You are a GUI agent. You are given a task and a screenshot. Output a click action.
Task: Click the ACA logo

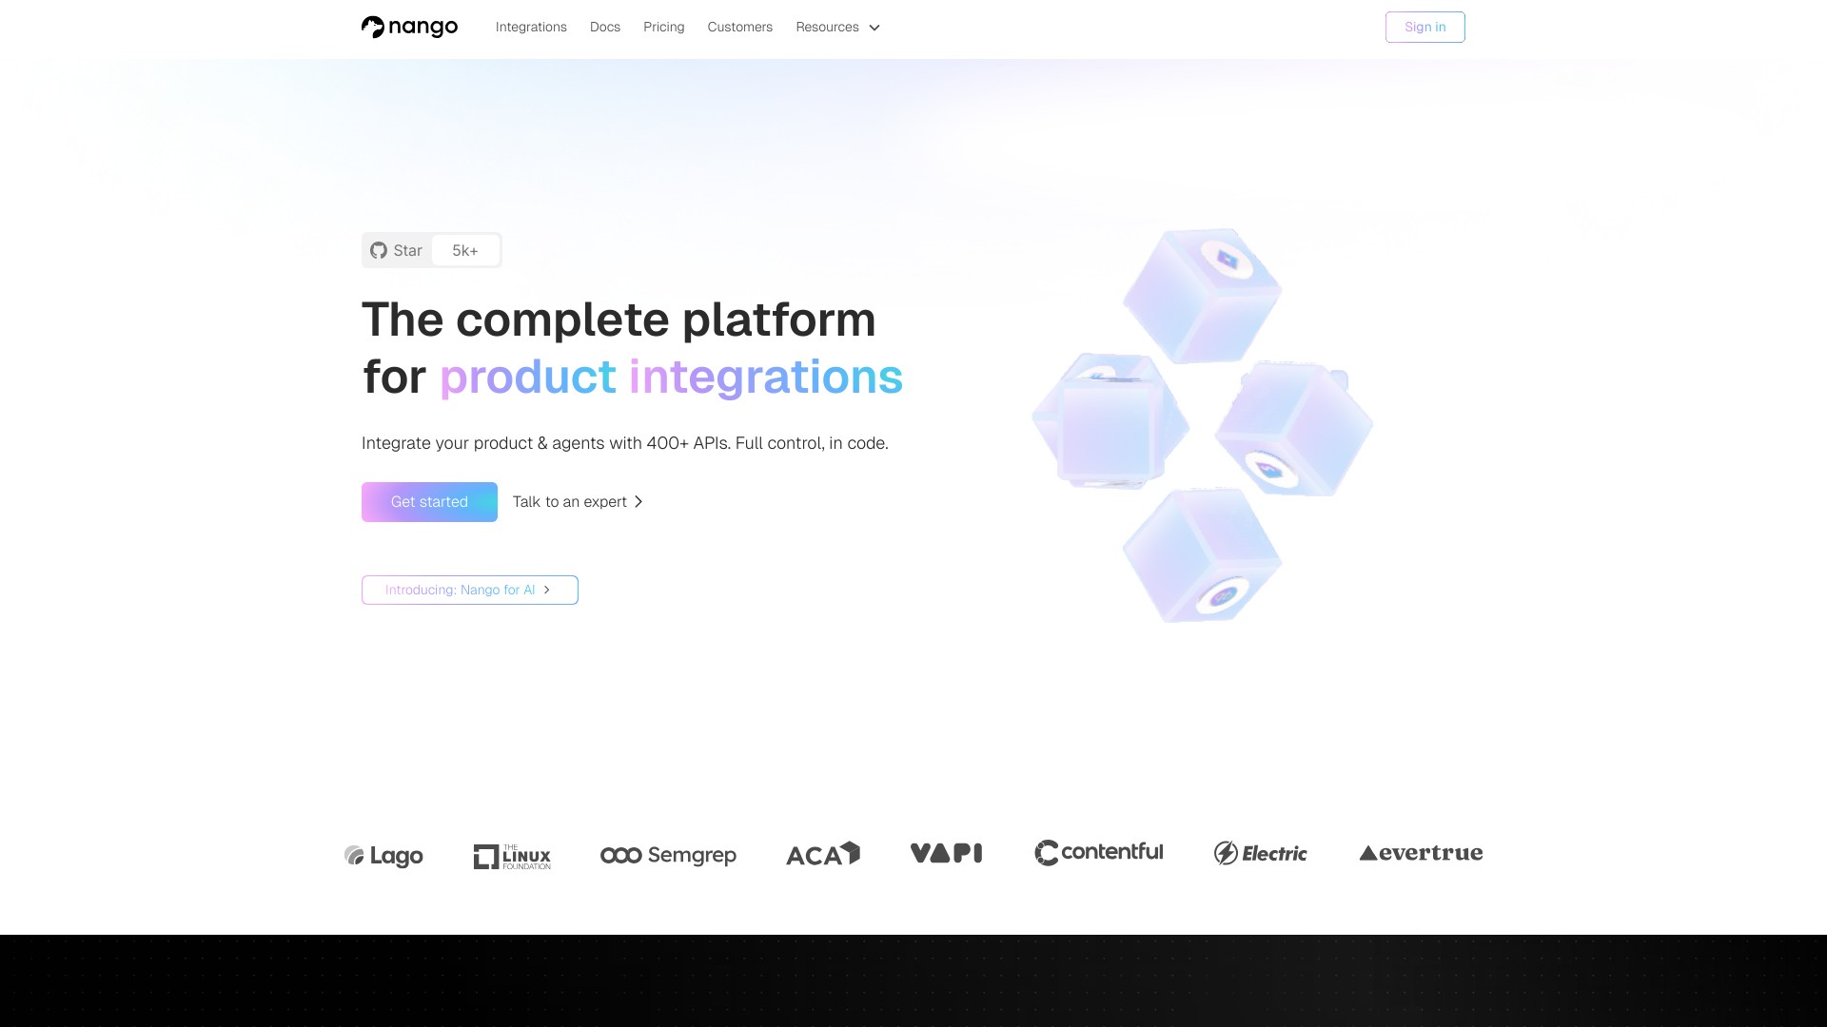[822, 854]
